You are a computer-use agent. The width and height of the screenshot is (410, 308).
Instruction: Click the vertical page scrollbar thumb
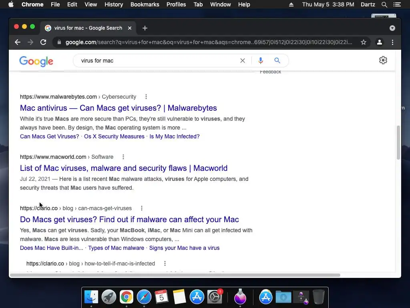coord(398,142)
